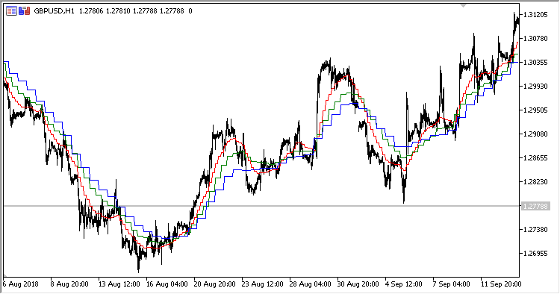The height and width of the screenshot is (294, 560).
Task: Click the 1.29080 price axis label
Action: pos(535,134)
